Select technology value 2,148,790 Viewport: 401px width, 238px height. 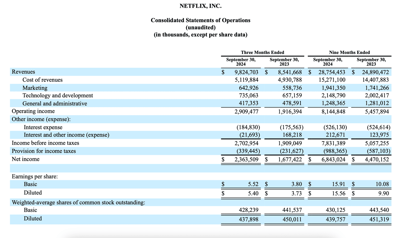pyautogui.click(x=333, y=95)
